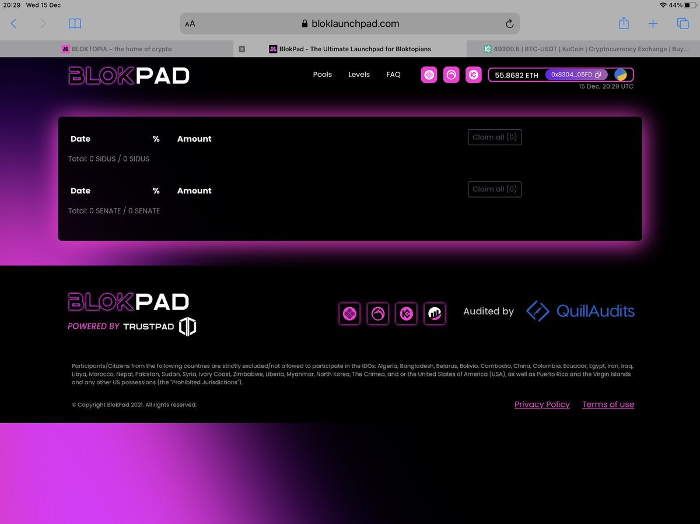Open the FAQ menu item
Screen dimensions: 700x524
pyautogui.click(x=393, y=75)
